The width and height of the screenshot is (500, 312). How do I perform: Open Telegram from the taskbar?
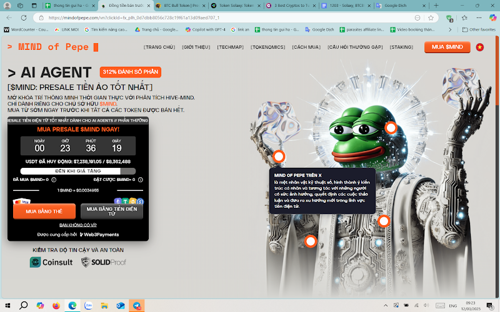coord(137,306)
